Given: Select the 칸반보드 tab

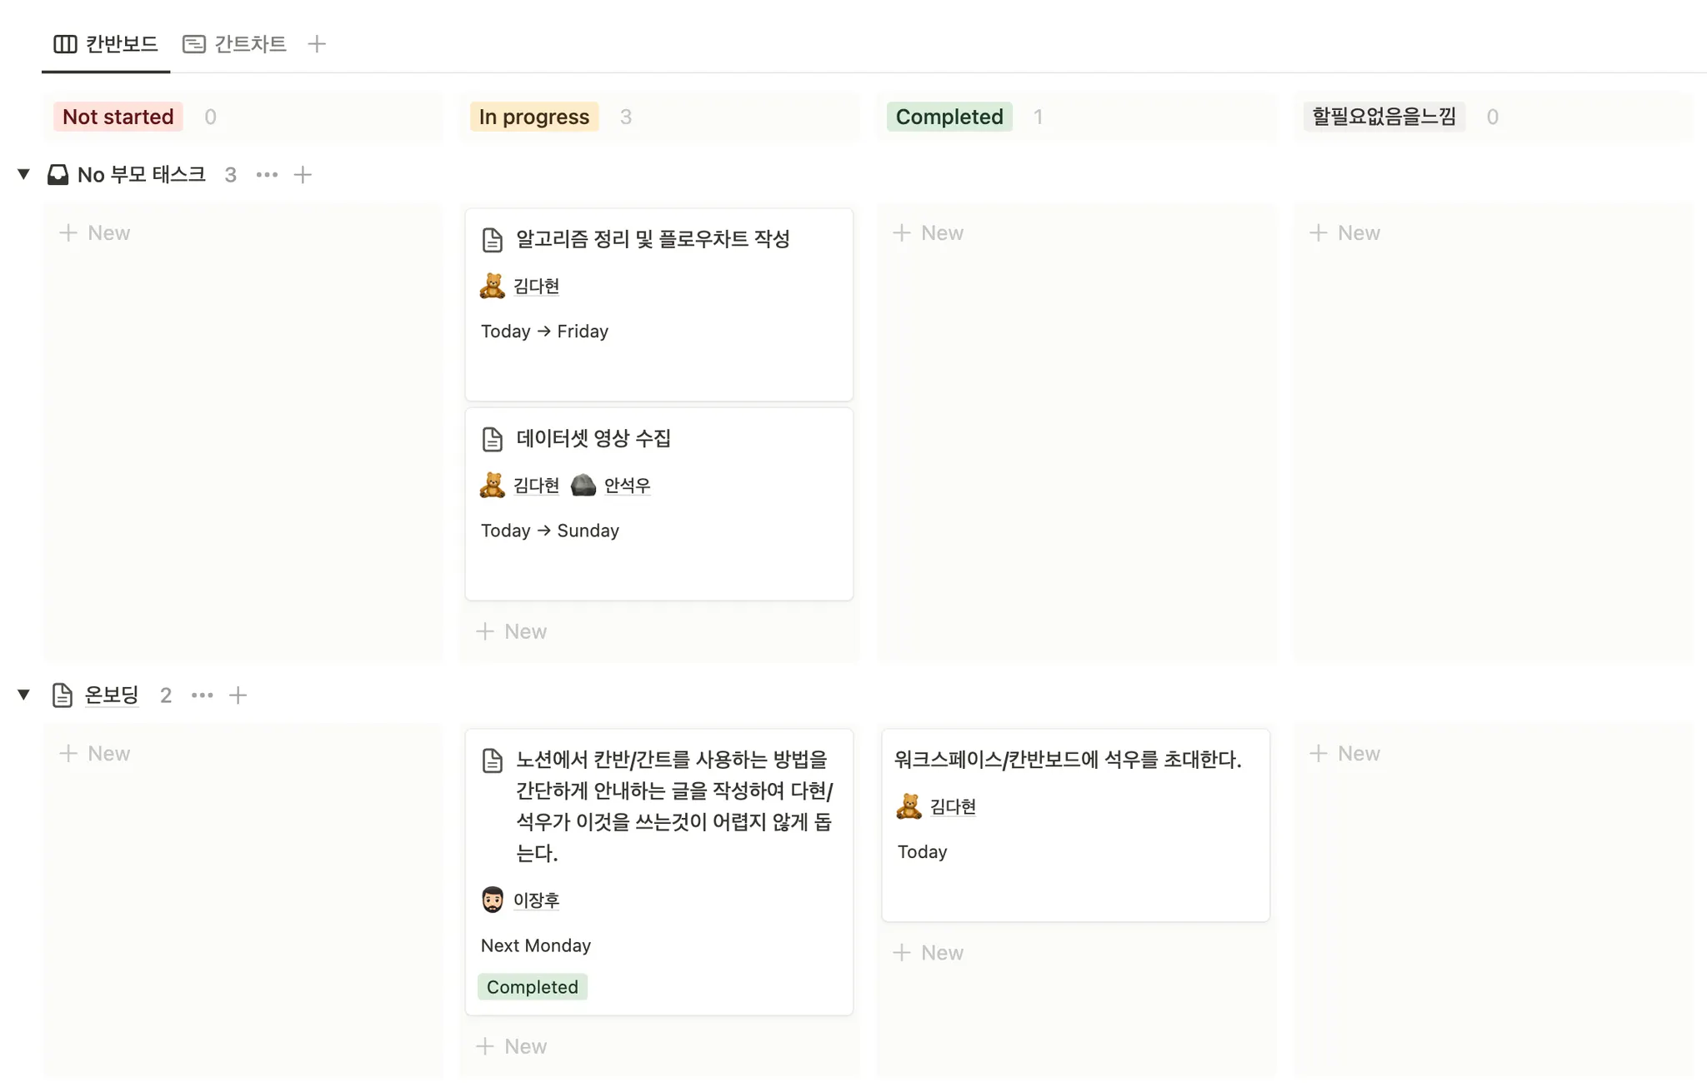Looking at the screenshot, I should (x=107, y=44).
